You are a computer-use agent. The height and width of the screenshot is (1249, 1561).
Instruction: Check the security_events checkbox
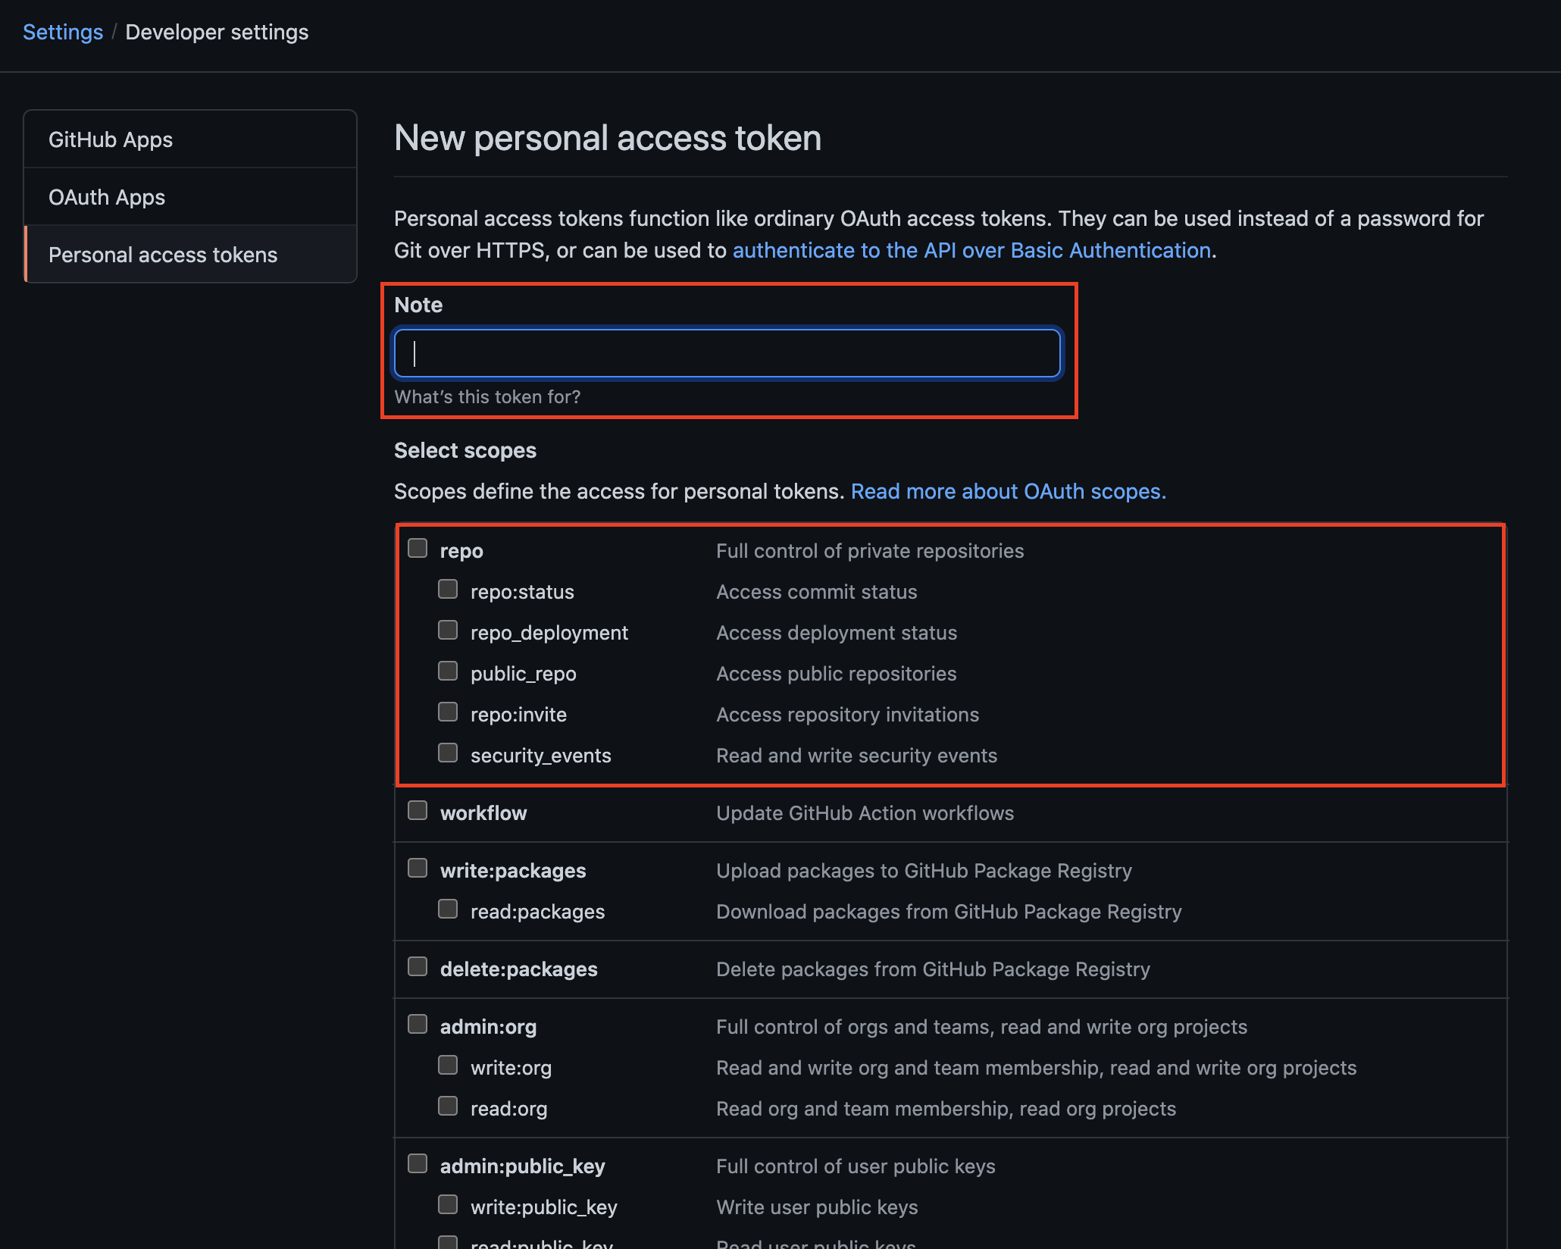(448, 753)
